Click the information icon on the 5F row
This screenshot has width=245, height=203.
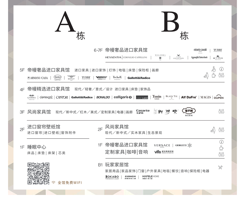221,69
